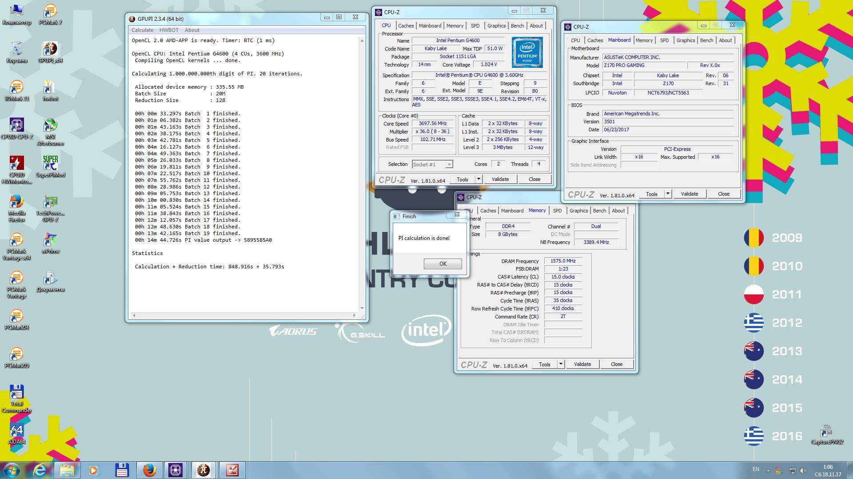
Task: Click the Intel Pentium inside logo
Action: point(527,52)
